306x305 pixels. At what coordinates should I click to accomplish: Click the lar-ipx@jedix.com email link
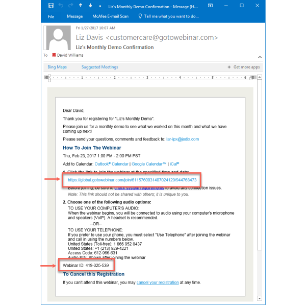pos(183,139)
